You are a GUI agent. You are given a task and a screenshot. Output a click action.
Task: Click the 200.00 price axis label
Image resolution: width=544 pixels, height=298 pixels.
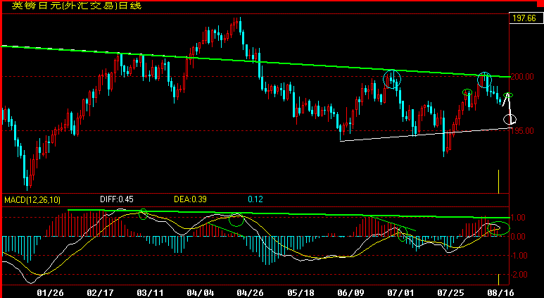tap(523, 76)
